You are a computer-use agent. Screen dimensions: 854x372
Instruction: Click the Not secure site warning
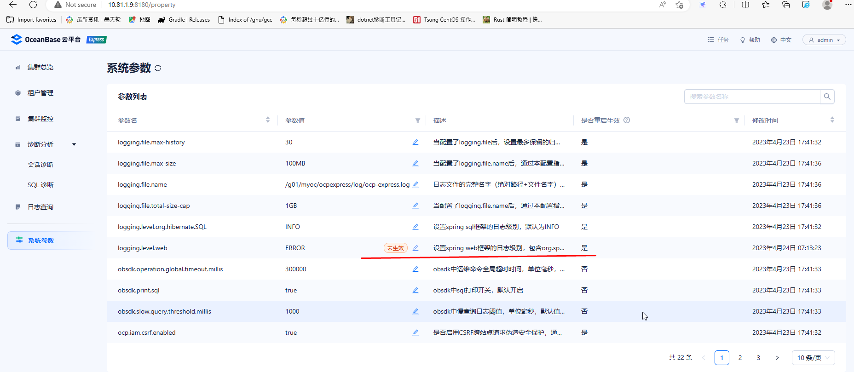pos(75,5)
